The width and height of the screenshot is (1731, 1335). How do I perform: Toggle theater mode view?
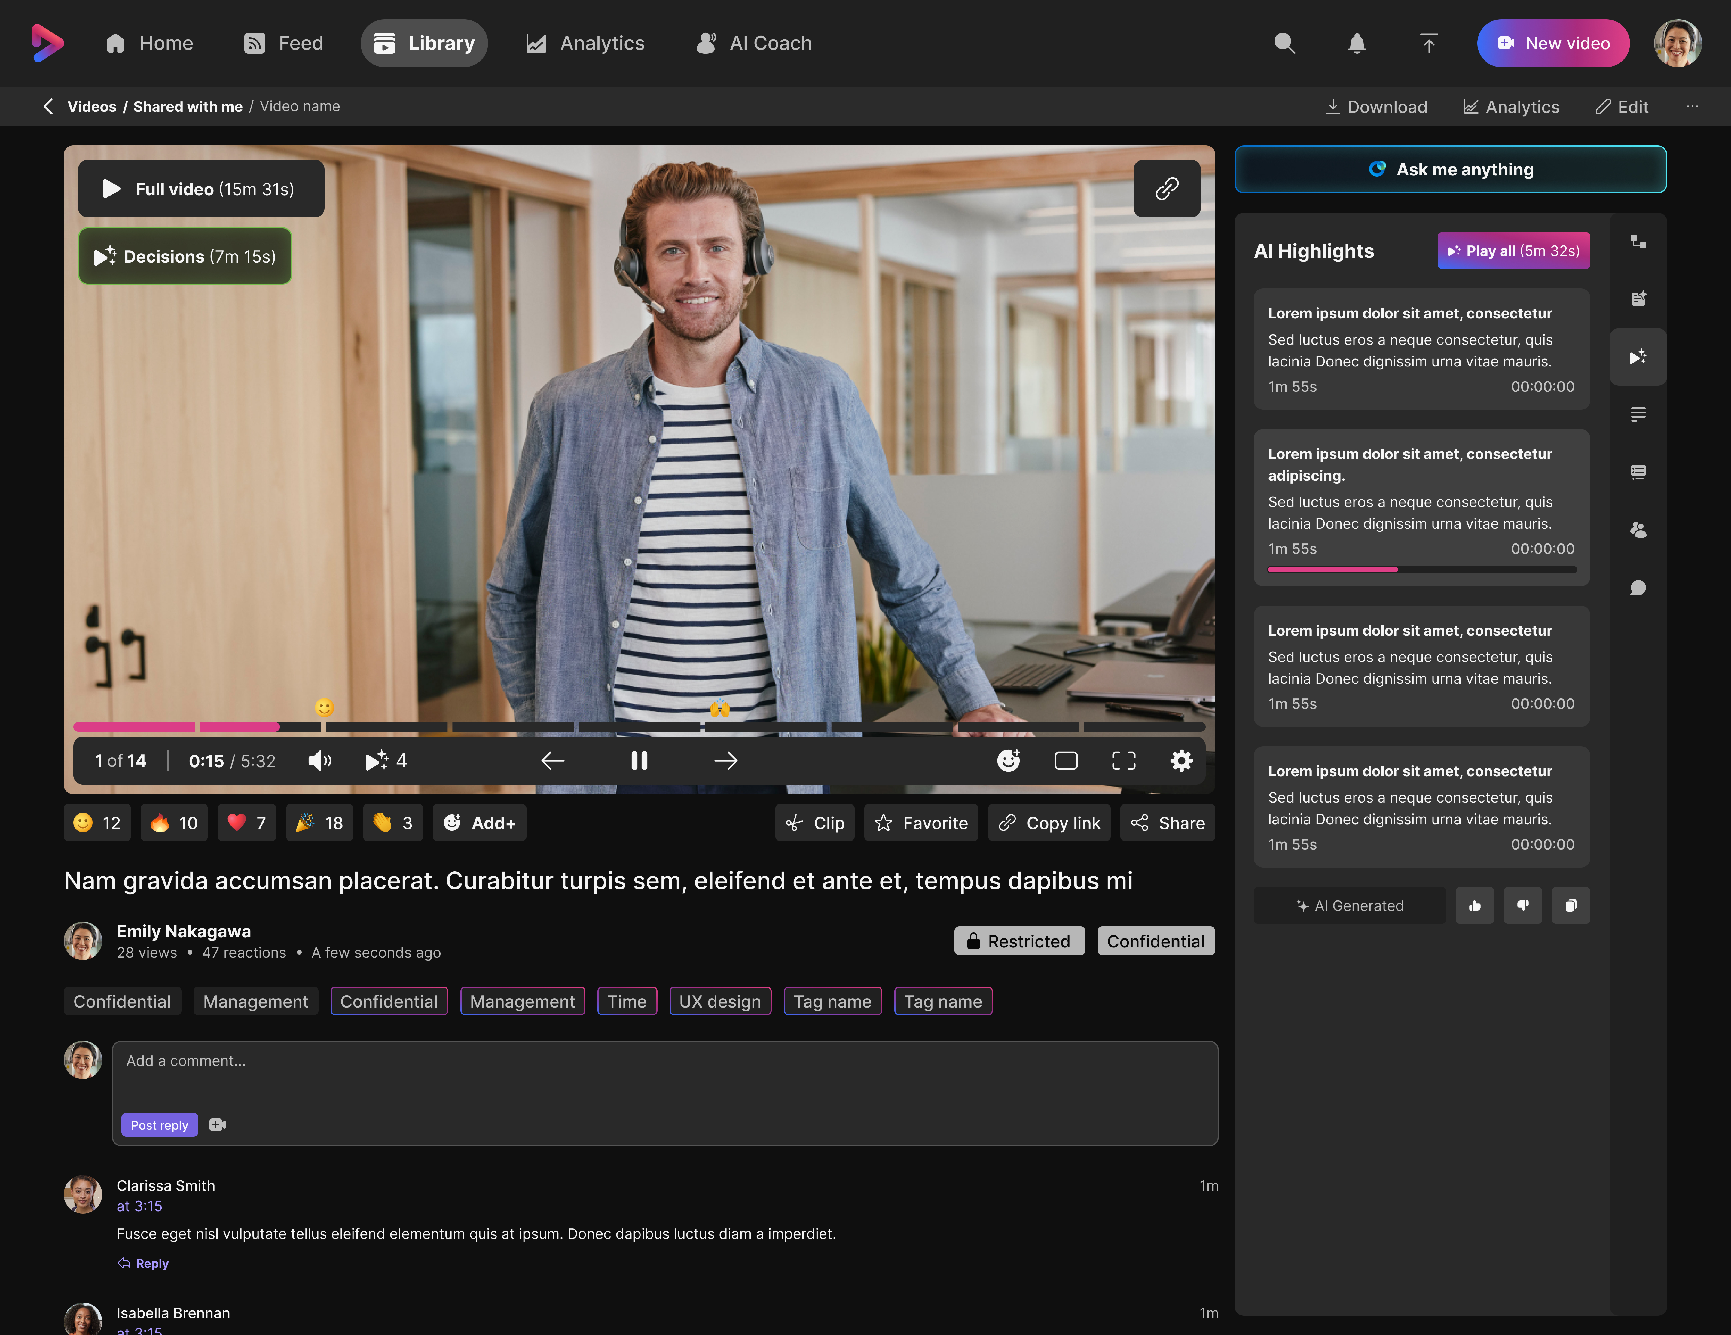tap(1066, 761)
